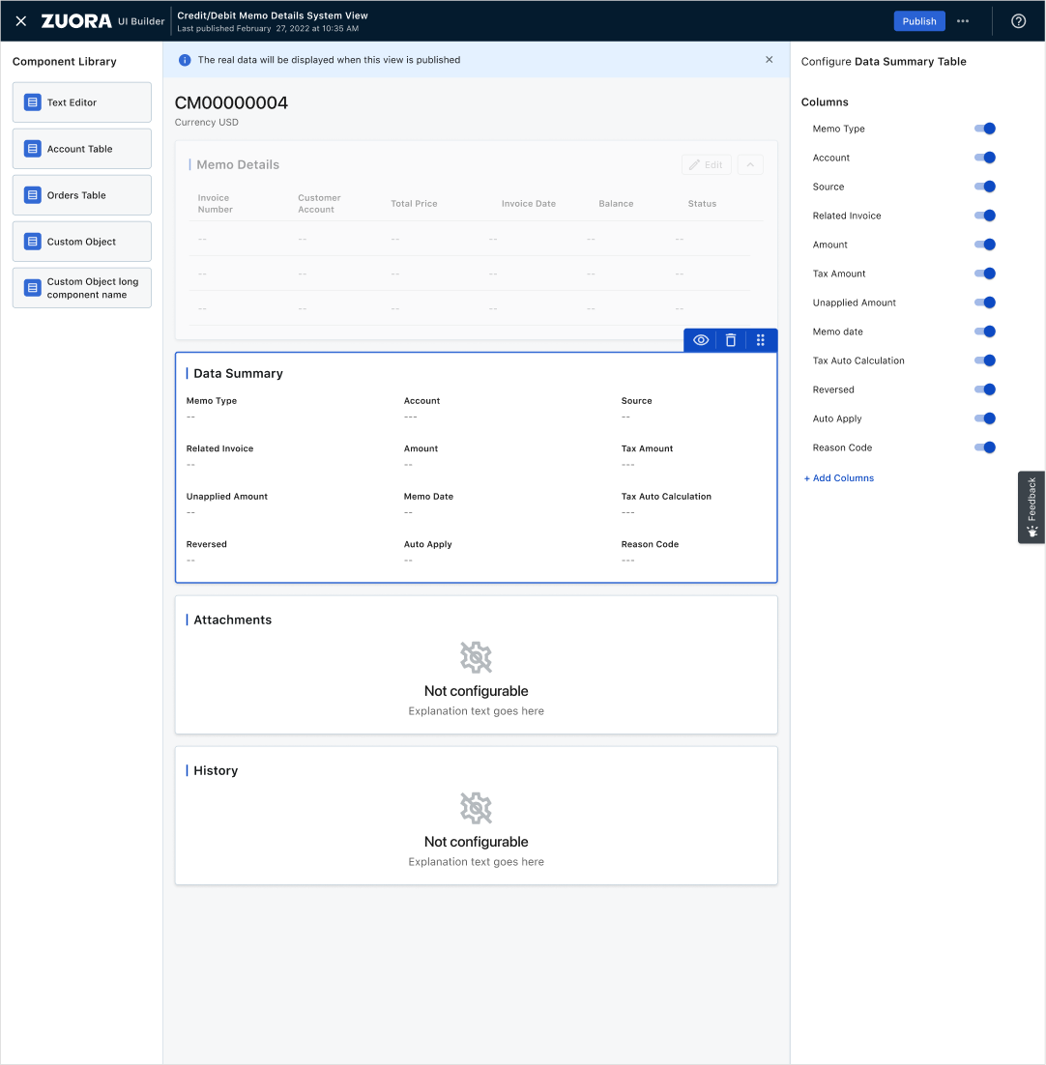Pick the Orders Table component
The width and height of the screenshot is (1046, 1065).
[82, 195]
